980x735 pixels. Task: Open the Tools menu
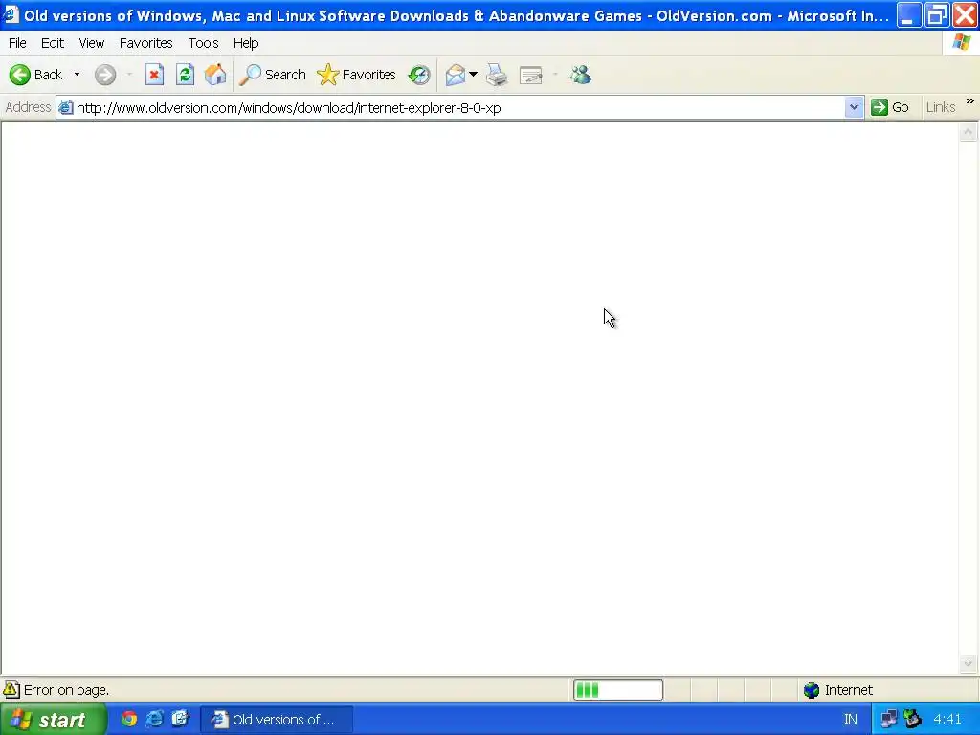(203, 43)
